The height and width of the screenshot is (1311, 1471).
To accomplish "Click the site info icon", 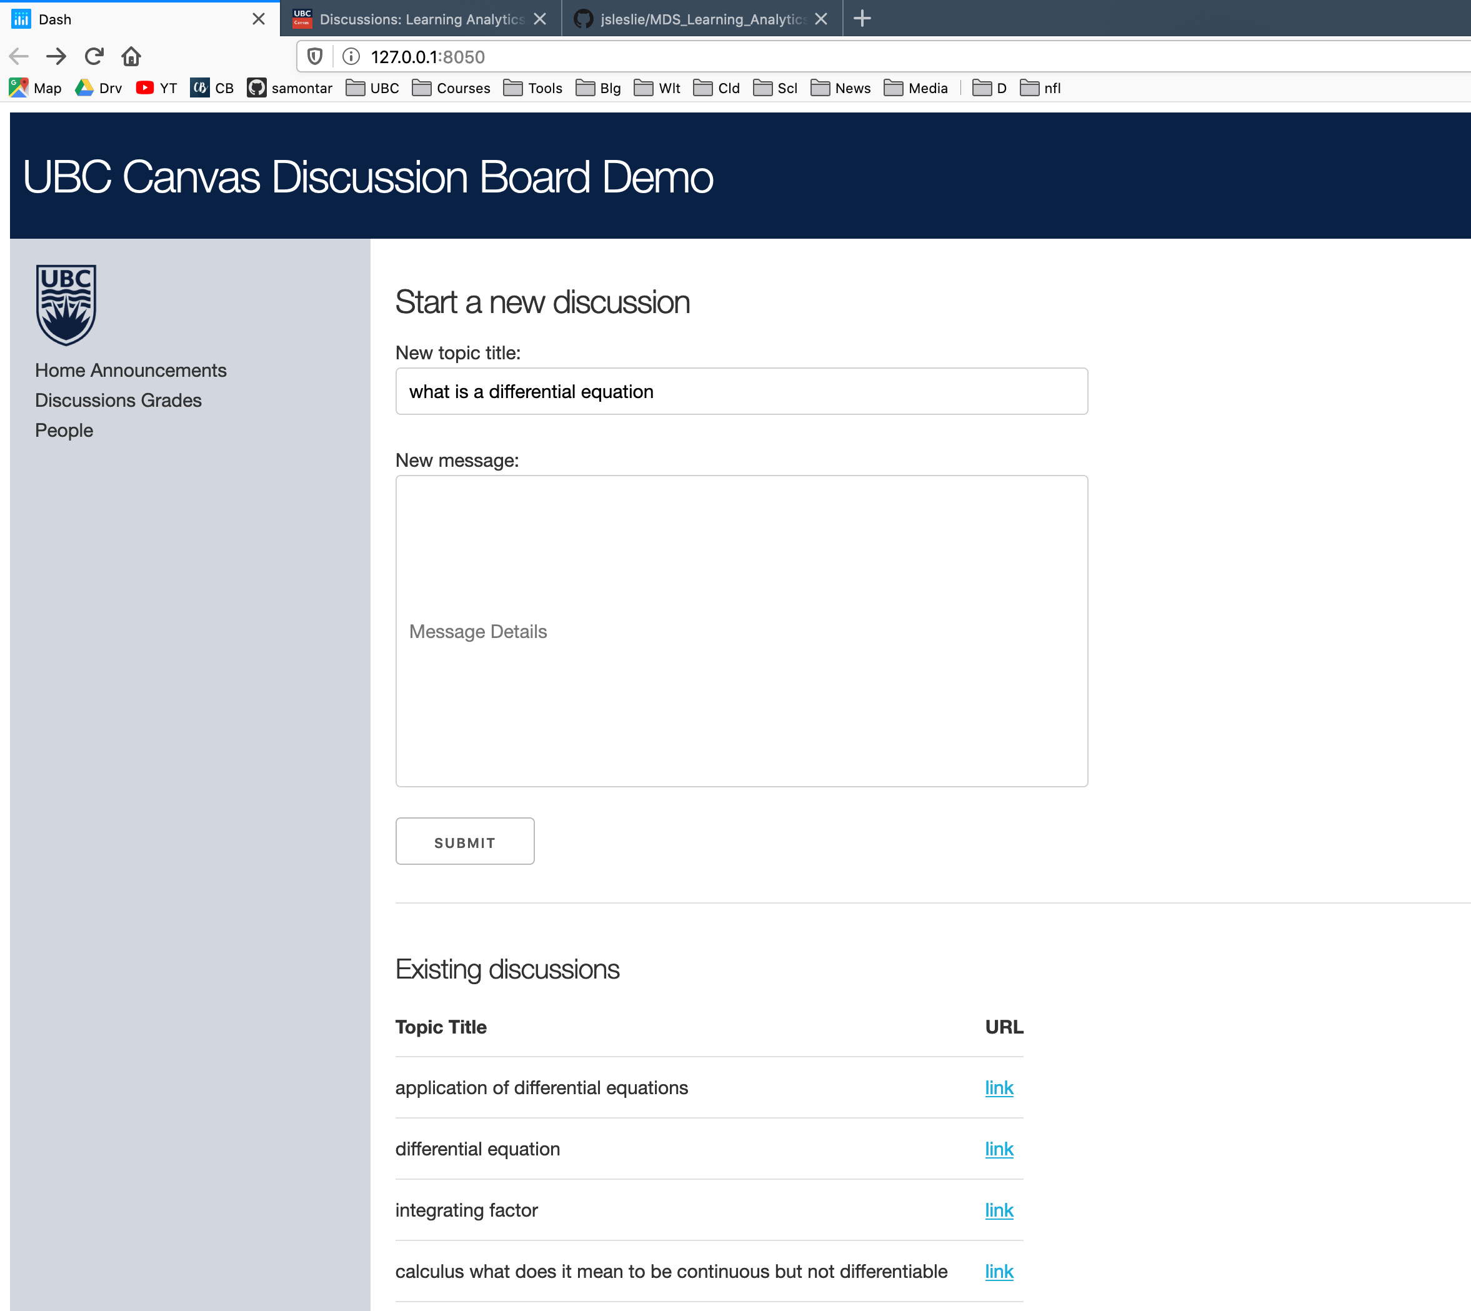I will (351, 56).
